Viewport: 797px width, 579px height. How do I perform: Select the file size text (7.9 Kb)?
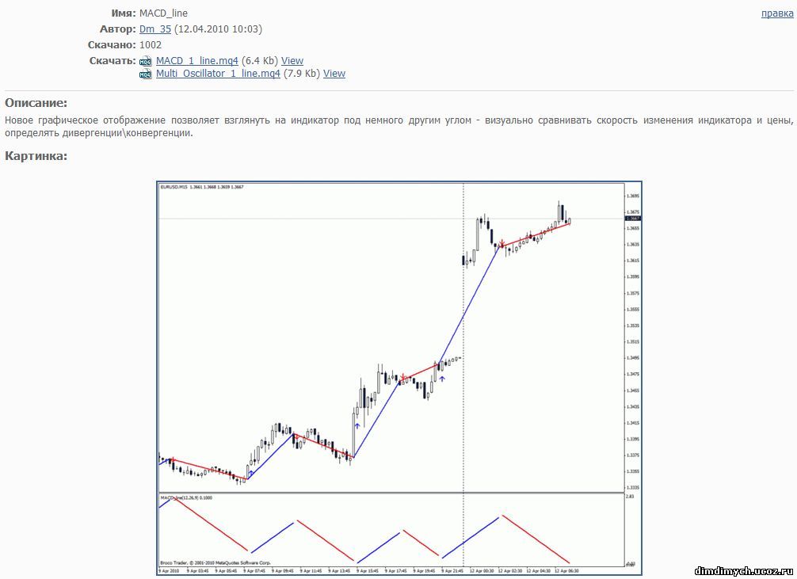coord(301,73)
